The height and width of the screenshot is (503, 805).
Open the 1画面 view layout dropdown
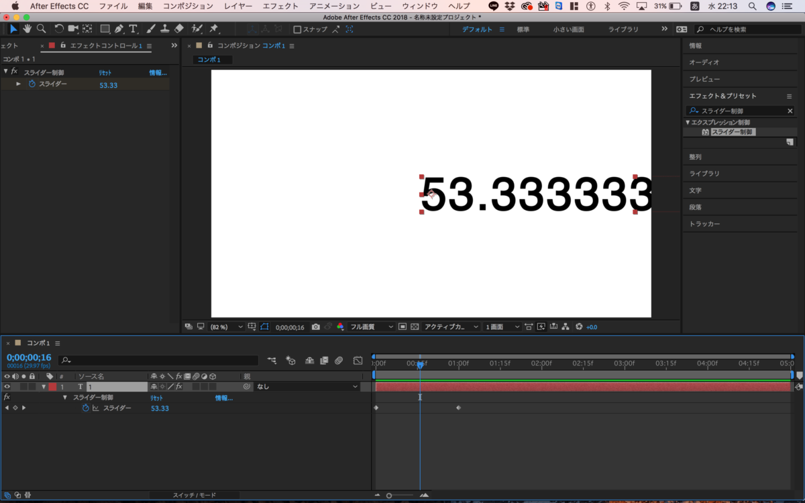(x=502, y=327)
